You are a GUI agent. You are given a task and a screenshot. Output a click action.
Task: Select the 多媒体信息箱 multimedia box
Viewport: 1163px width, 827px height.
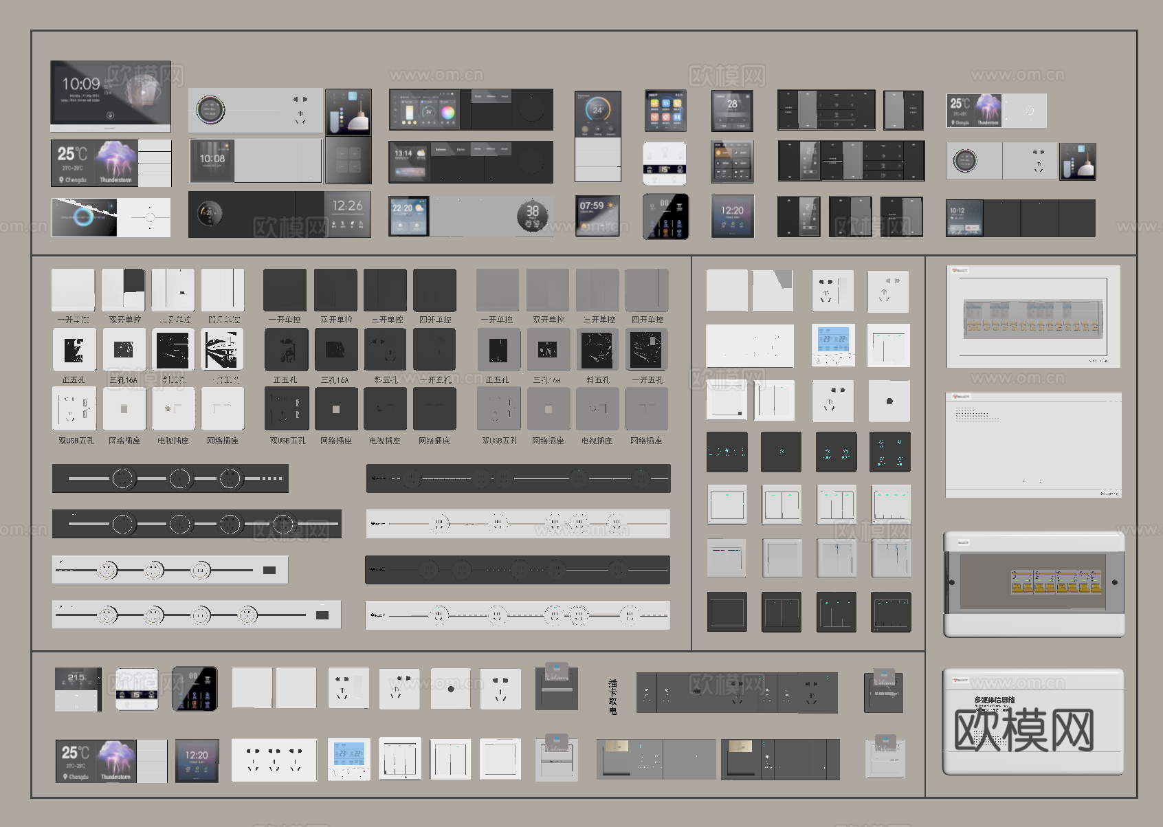1033,722
